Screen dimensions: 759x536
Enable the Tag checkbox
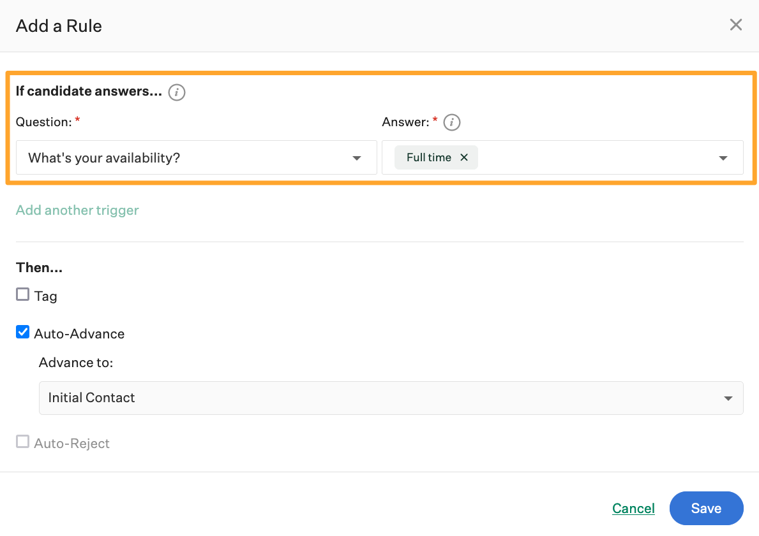coord(22,294)
